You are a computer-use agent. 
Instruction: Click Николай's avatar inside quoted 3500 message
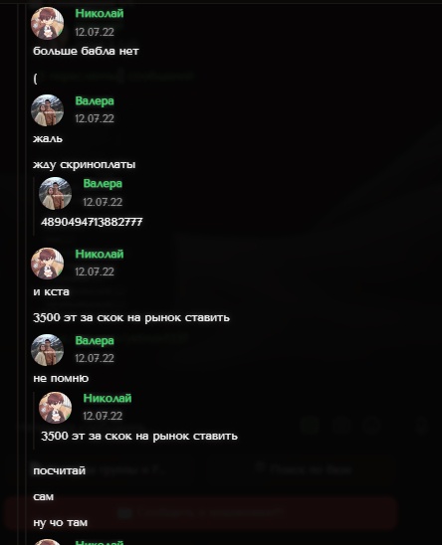[55, 408]
